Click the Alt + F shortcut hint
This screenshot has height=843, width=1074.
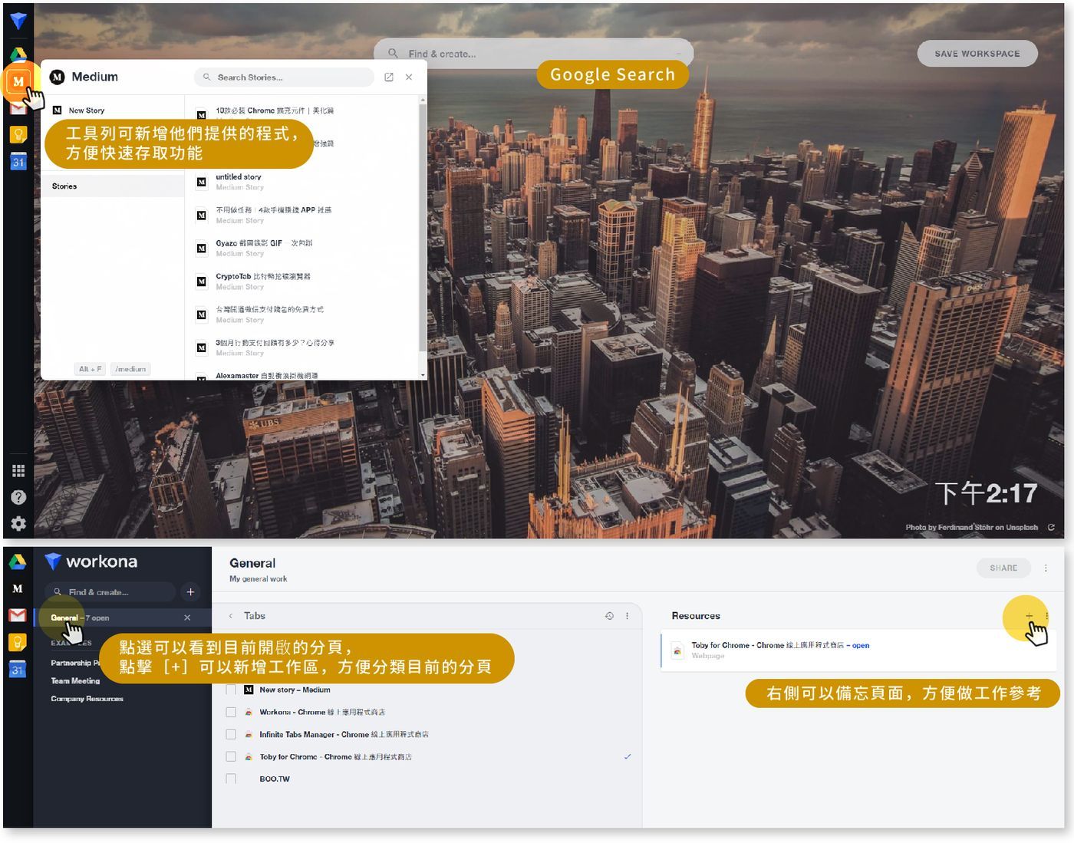pyautogui.click(x=91, y=369)
